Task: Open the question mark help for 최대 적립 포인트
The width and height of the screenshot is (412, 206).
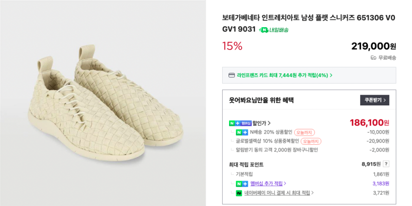Action: coord(386,164)
